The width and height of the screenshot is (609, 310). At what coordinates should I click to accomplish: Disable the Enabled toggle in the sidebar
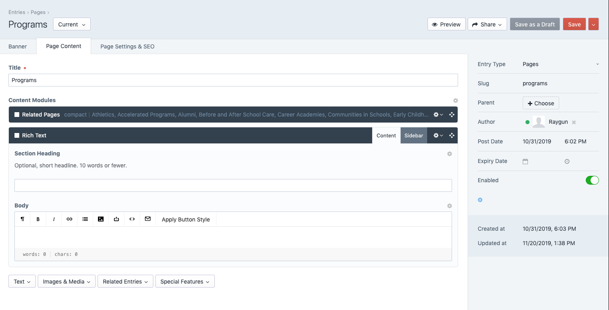click(592, 180)
